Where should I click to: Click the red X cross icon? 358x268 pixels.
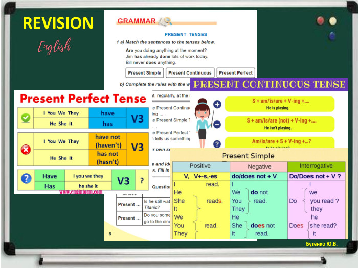tap(26, 150)
